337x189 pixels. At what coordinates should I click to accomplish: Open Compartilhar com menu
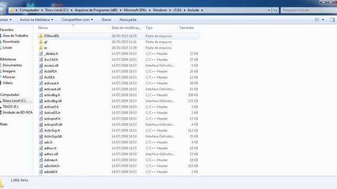coord(77,20)
